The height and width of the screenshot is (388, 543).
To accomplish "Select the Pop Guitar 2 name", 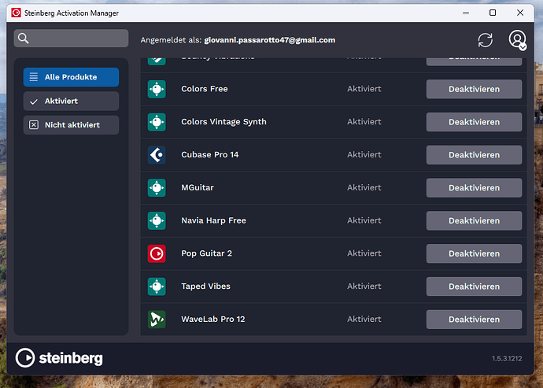I will [x=206, y=253].
